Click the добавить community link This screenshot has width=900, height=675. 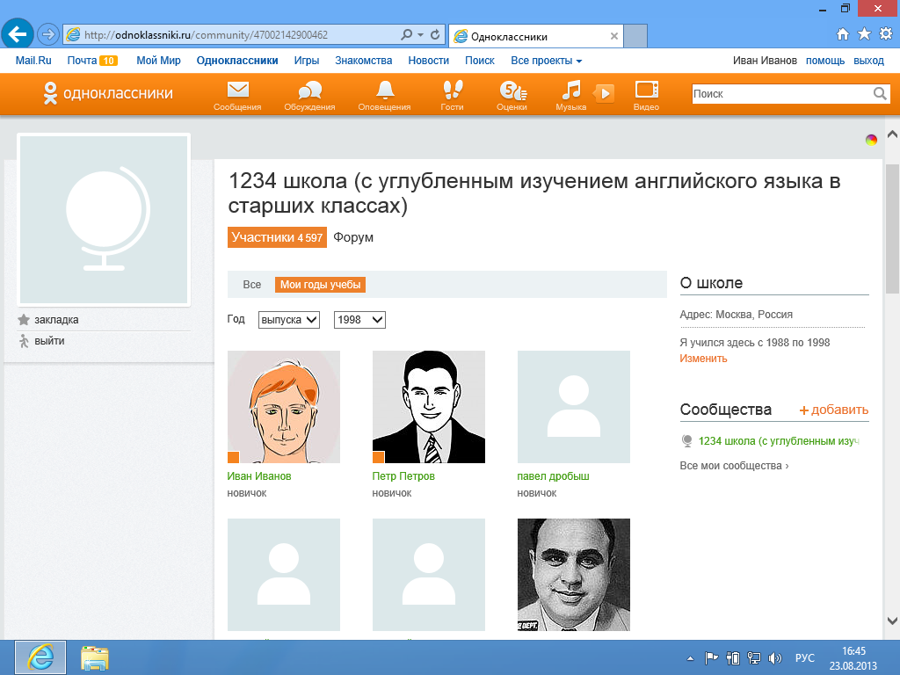click(x=834, y=410)
